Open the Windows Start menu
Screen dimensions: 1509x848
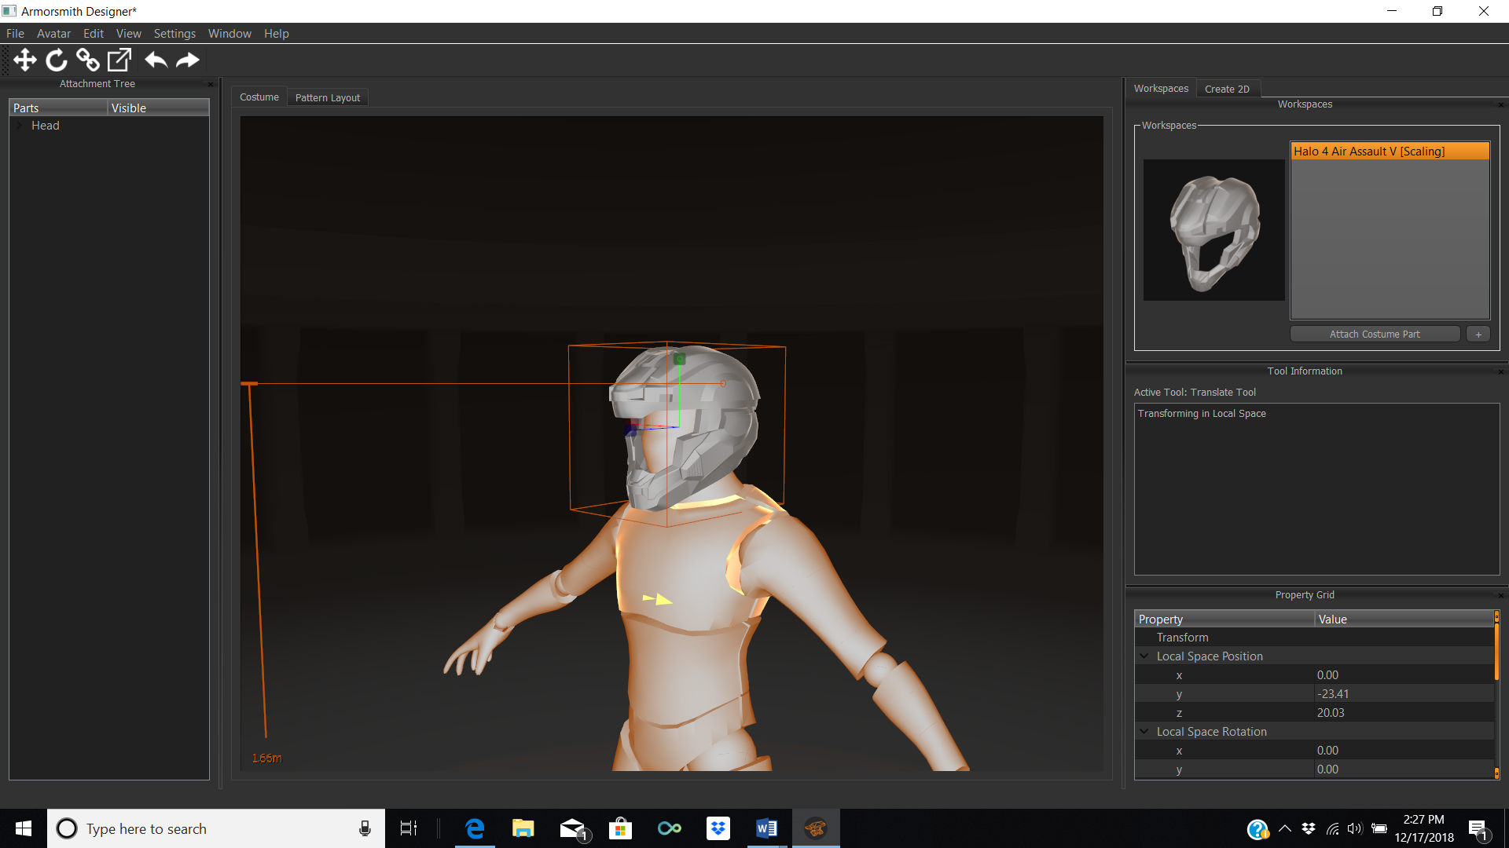pos(24,828)
